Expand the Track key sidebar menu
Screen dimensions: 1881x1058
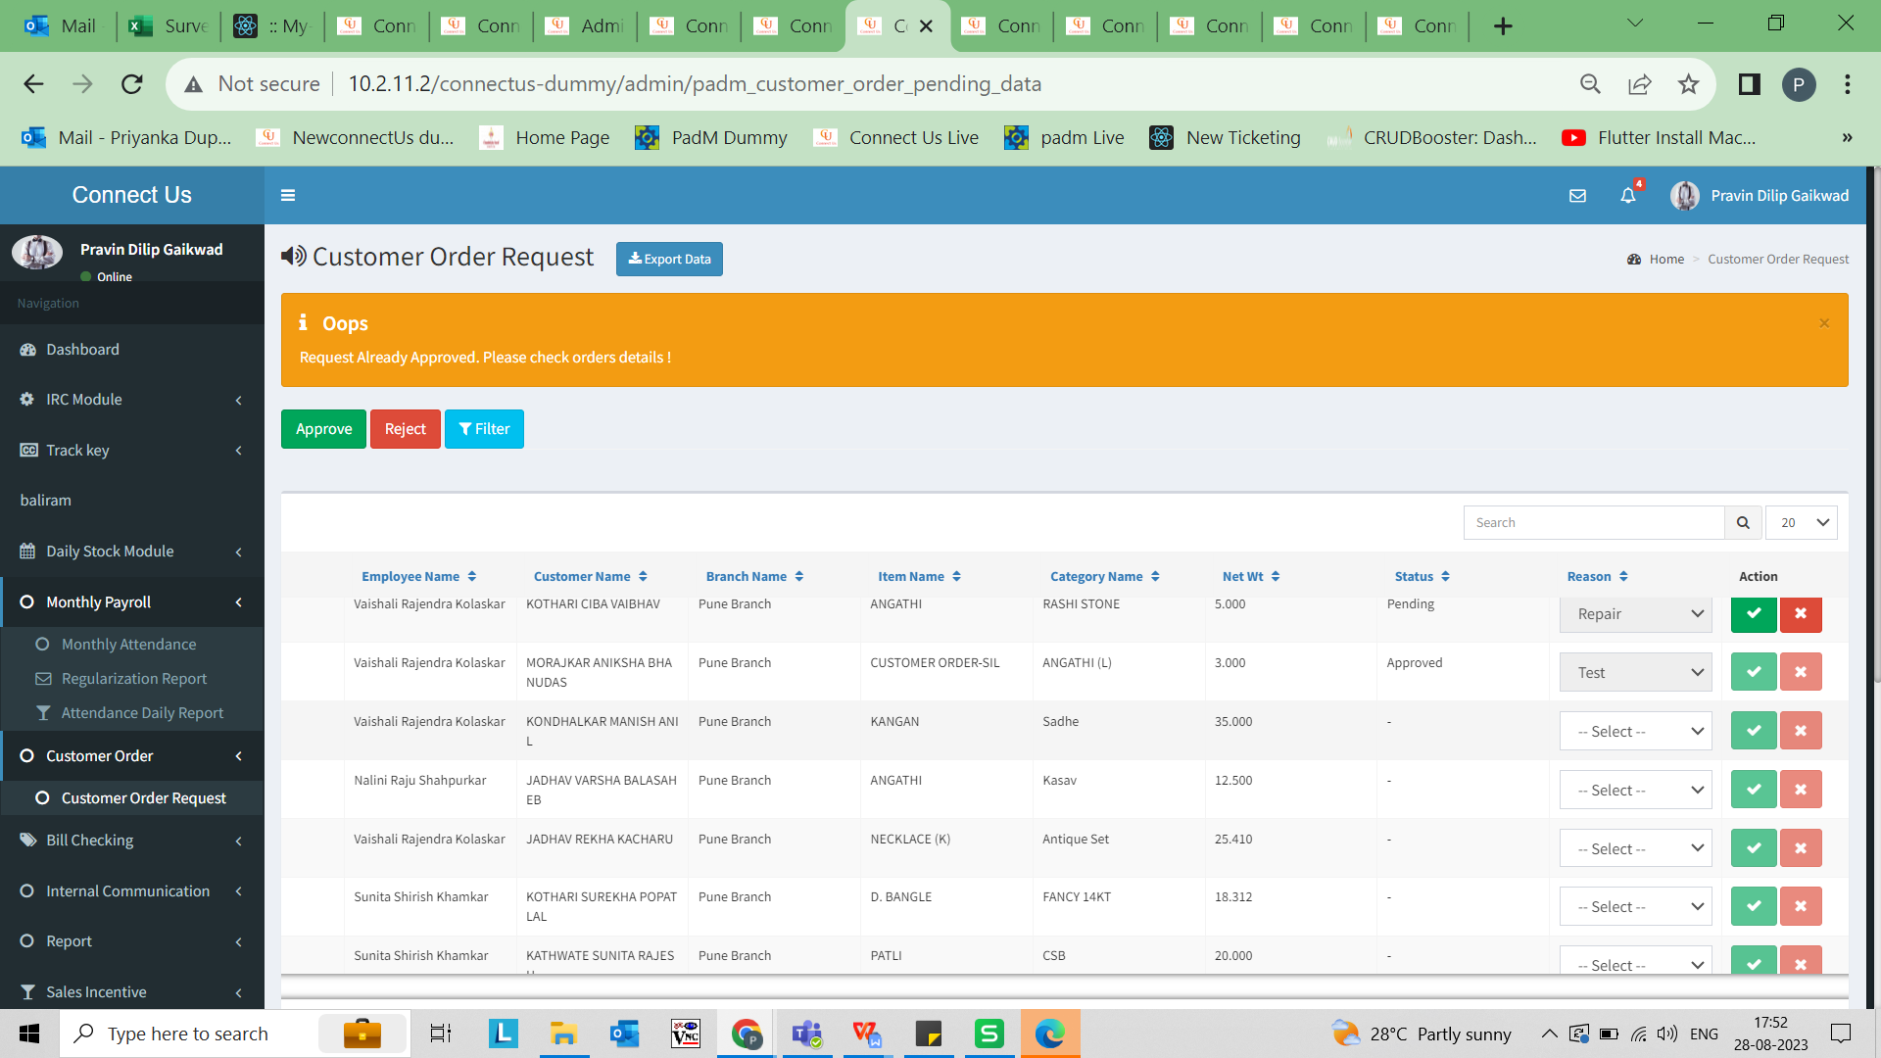[x=132, y=451]
